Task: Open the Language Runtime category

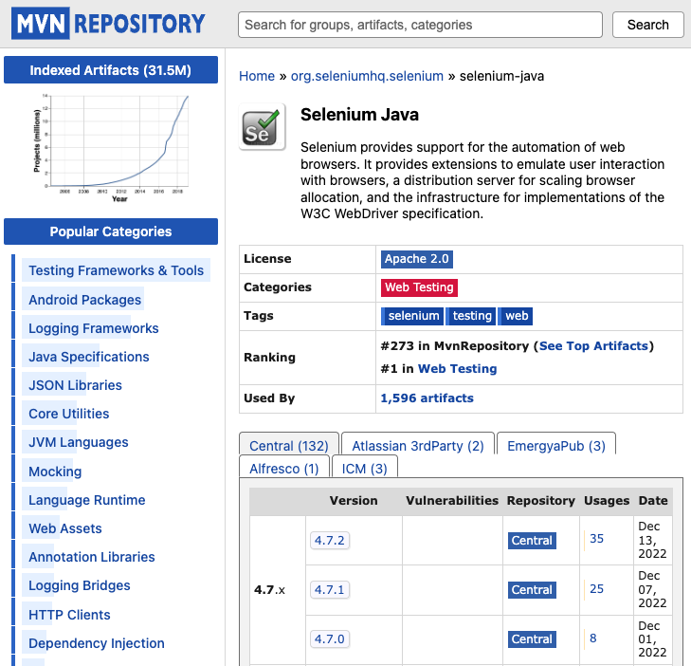Action: point(87,500)
